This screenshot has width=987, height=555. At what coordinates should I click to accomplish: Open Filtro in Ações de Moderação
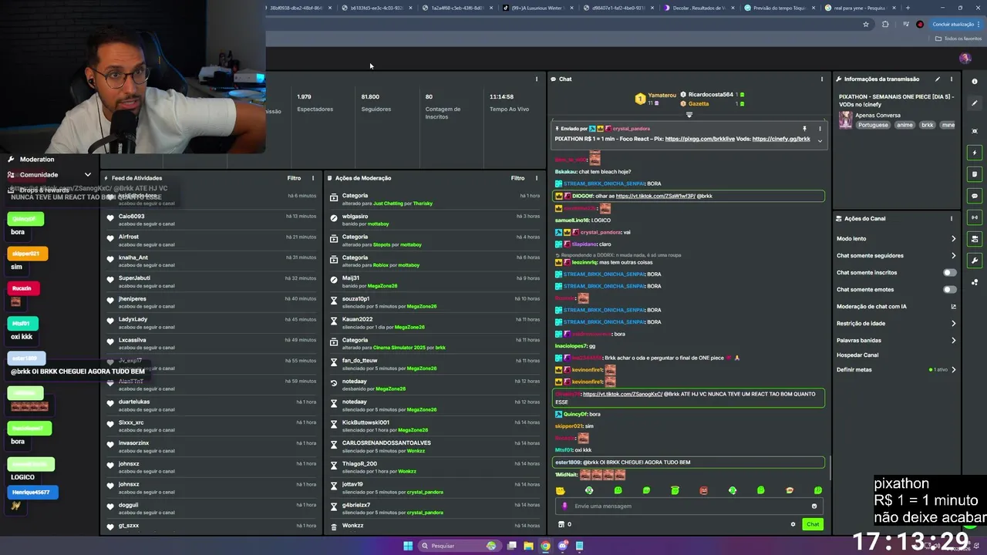[517, 178]
